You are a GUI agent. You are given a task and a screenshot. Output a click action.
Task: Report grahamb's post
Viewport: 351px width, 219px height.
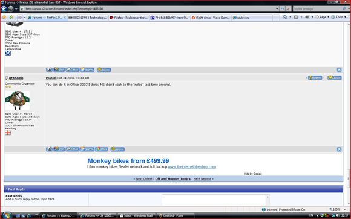315,78
